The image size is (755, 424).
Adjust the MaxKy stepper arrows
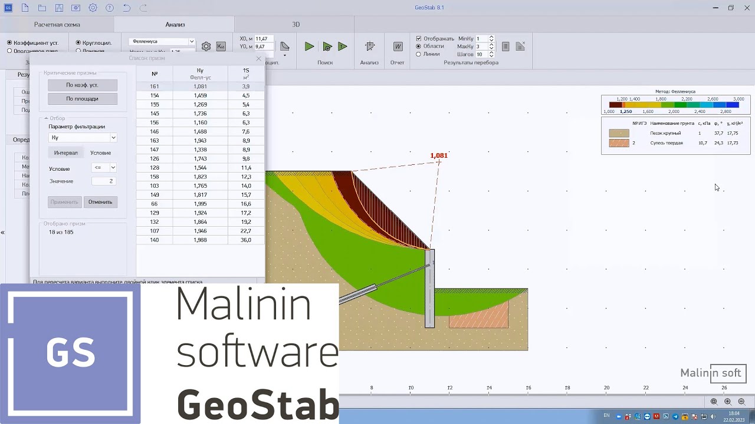point(491,47)
